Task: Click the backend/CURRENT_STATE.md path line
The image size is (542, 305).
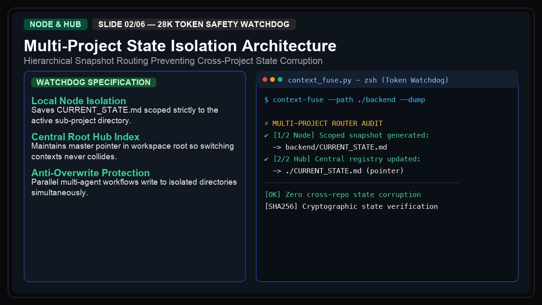Action: (330, 147)
